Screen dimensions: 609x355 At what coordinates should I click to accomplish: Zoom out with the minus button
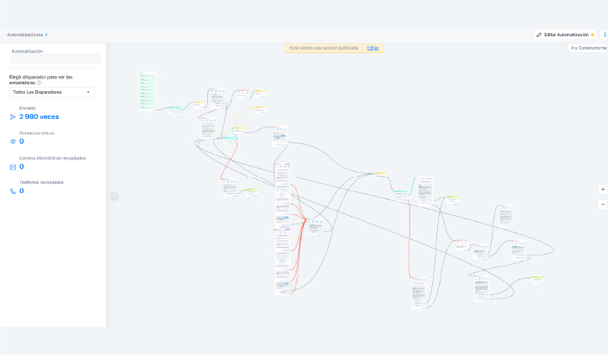click(x=602, y=204)
